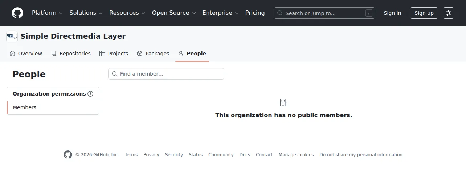Image resolution: width=466 pixels, height=174 pixels.
Task: Open the Simple Directmedia Layer organization link
Action: (x=73, y=36)
